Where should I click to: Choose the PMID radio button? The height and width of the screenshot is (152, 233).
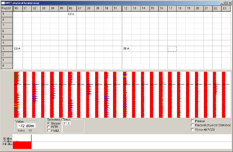tap(49, 131)
